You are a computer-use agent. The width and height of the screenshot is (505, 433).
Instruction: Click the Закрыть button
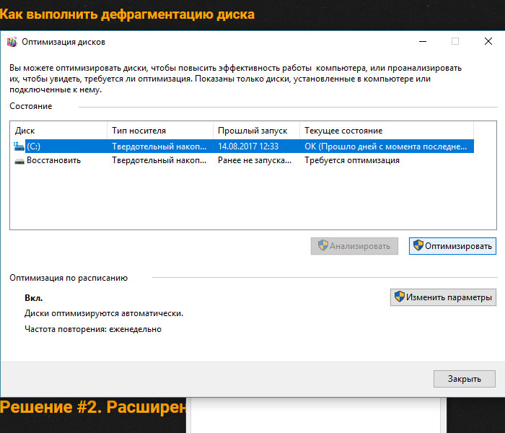[x=465, y=379]
